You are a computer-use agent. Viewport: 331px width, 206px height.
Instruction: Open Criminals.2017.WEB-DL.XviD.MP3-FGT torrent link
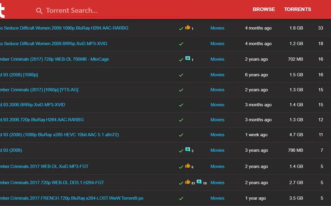(44, 166)
